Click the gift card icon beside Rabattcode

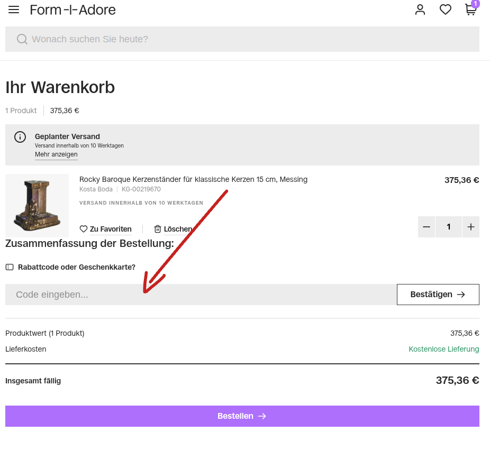click(x=10, y=267)
